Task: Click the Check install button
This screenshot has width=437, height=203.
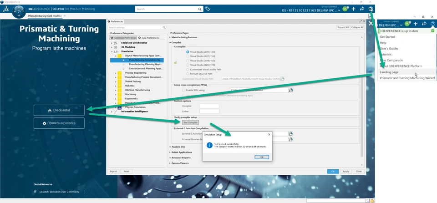Action: point(59,110)
